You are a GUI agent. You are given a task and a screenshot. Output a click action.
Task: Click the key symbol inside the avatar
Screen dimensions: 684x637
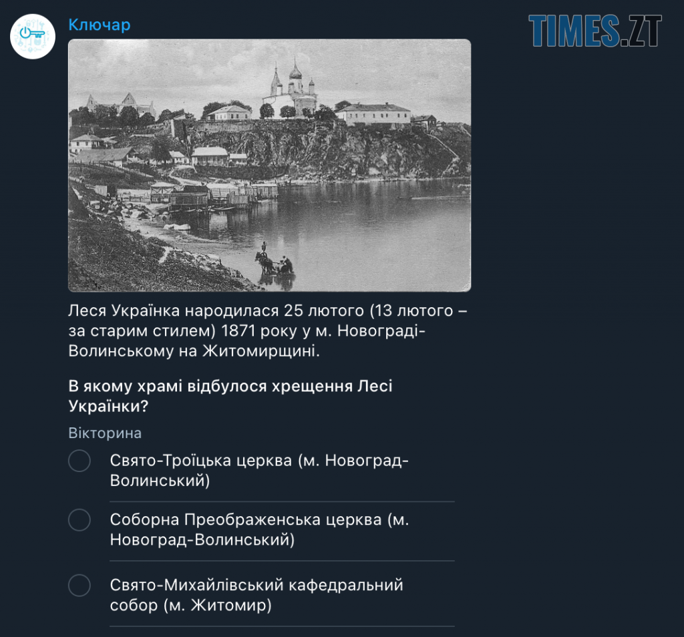(x=32, y=33)
